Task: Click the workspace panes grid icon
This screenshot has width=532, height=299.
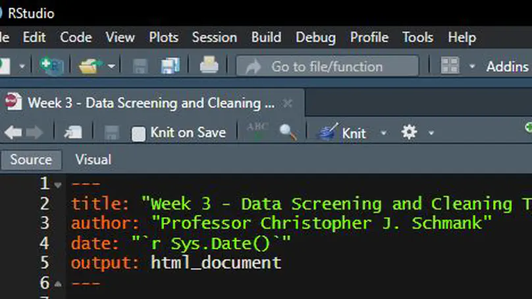Action: [x=450, y=66]
